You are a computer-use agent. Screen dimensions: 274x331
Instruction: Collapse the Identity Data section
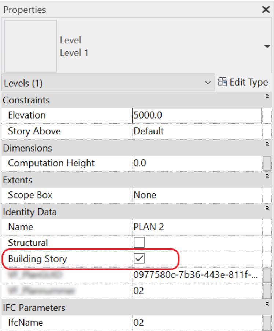pyautogui.click(x=267, y=208)
